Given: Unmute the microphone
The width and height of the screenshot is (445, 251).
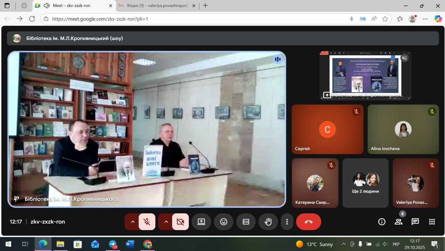Looking at the screenshot, I should pyautogui.click(x=147, y=222).
